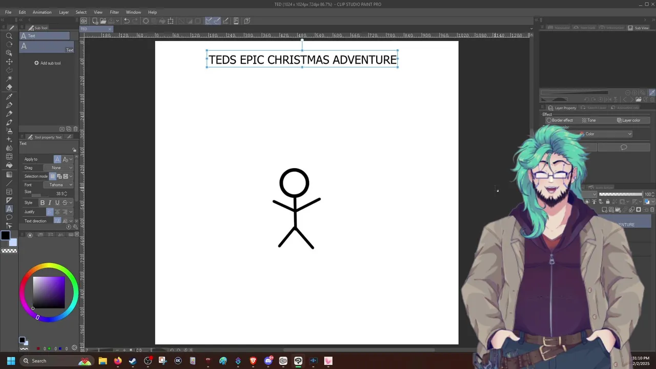Click the Delete layer trash icon

pyautogui.click(x=652, y=210)
